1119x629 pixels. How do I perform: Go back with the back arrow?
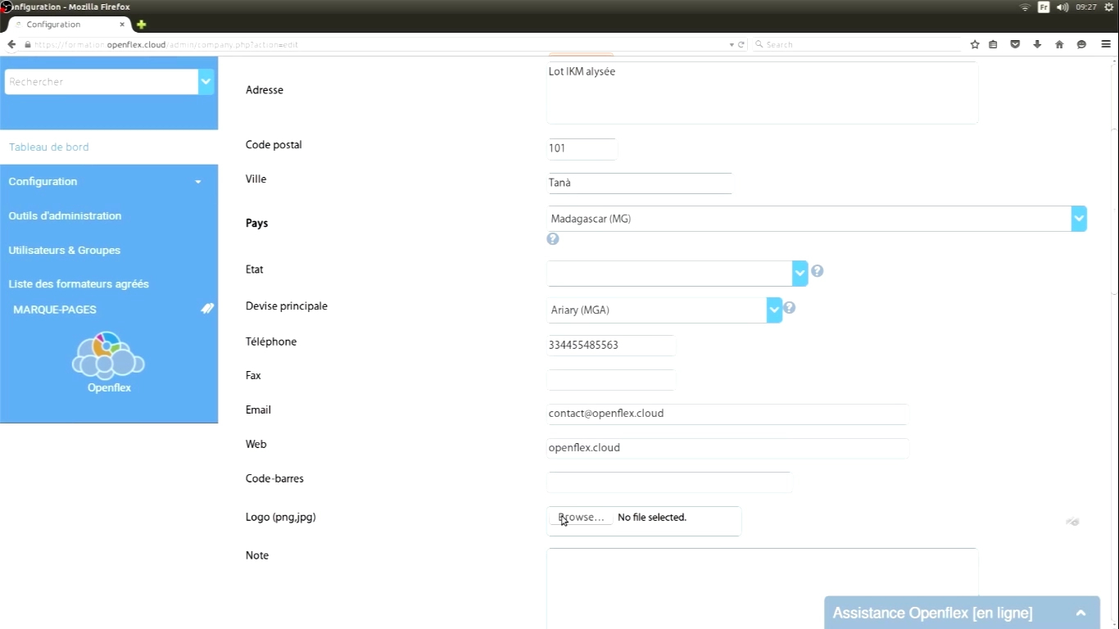11,44
